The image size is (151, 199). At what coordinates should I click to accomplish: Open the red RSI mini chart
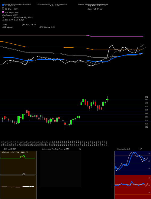click(x=133, y=187)
